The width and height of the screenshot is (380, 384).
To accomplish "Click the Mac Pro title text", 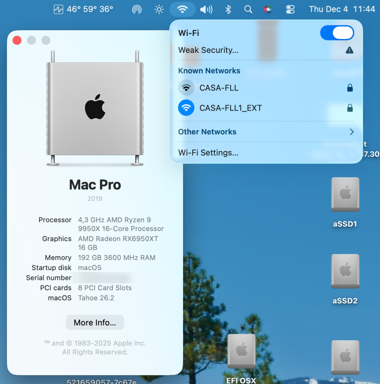I will pyautogui.click(x=95, y=185).
